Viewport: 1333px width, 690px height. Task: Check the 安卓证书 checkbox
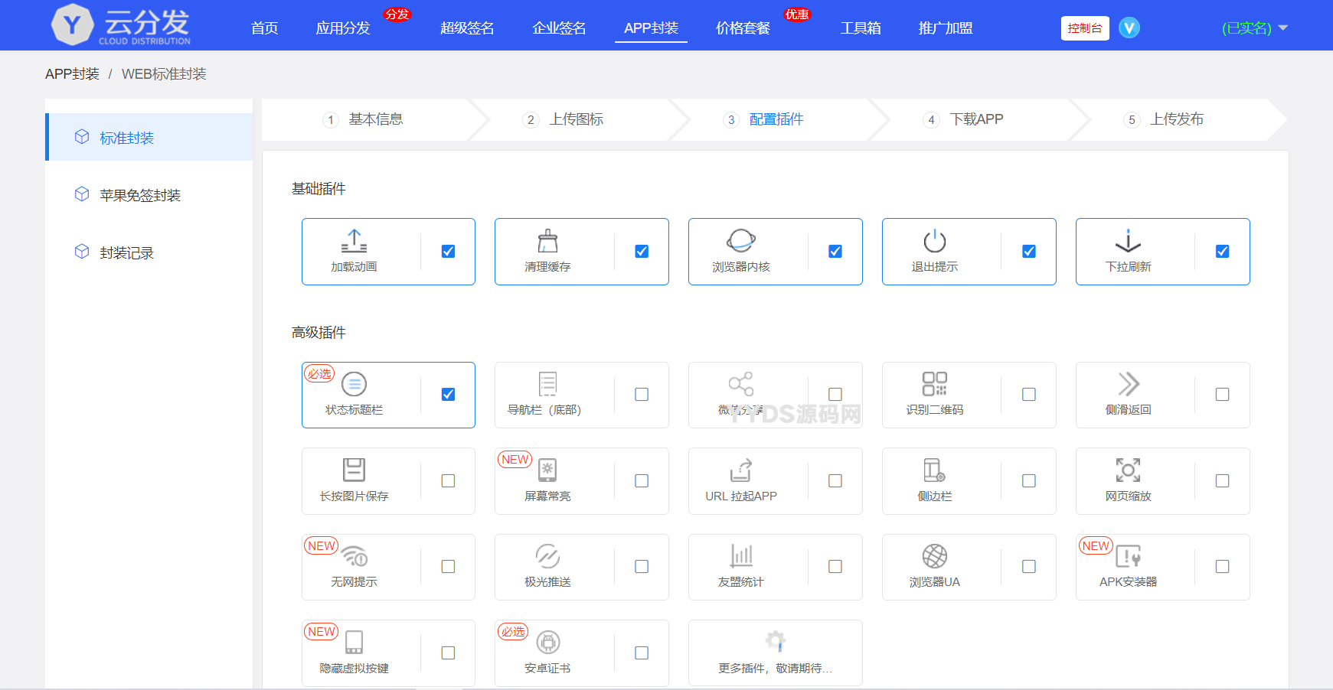click(642, 653)
